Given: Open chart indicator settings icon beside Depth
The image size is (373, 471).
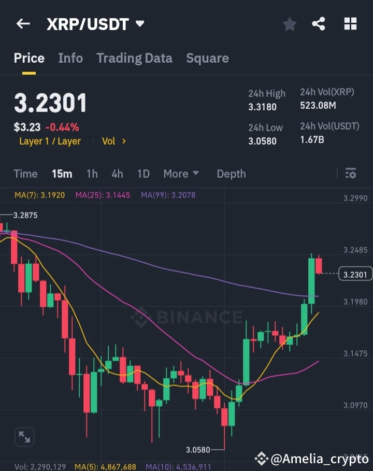Looking at the screenshot, I should click(x=350, y=174).
